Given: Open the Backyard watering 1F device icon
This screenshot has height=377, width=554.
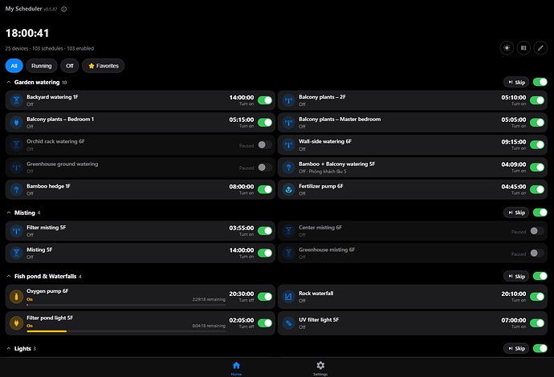Looking at the screenshot, I should point(16,100).
